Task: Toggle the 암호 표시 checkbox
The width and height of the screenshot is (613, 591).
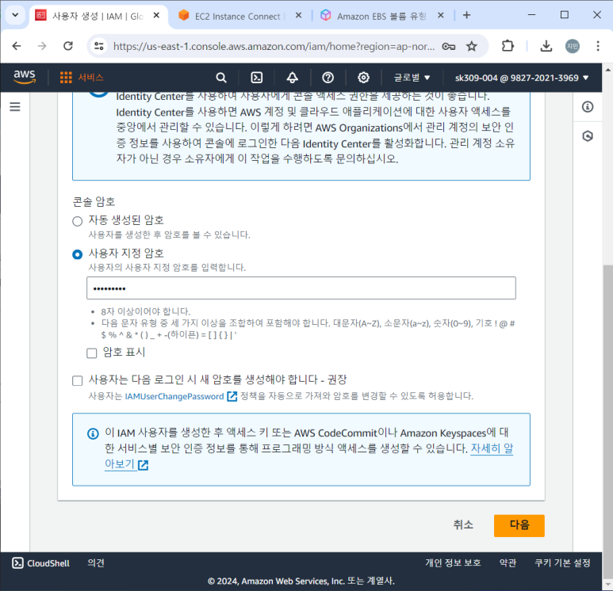Action: pyautogui.click(x=91, y=353)
